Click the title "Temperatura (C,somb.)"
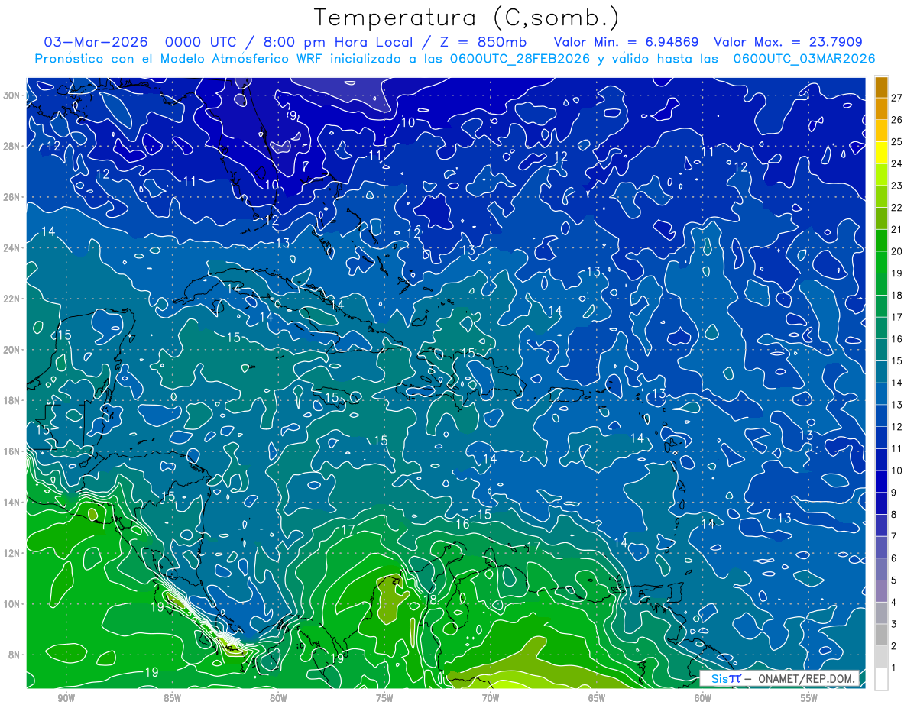Image resolution: width=917 pixels, height=708 pixels. point(466,18)
